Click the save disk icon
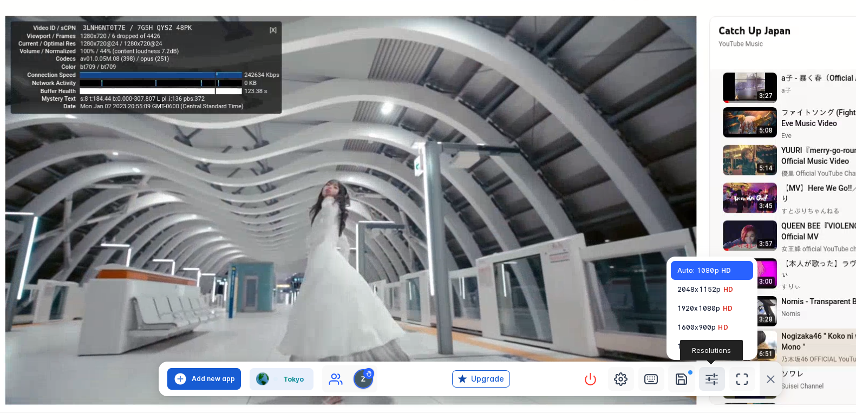This screenshot has height=413, width=856. (x=681, y=379)
